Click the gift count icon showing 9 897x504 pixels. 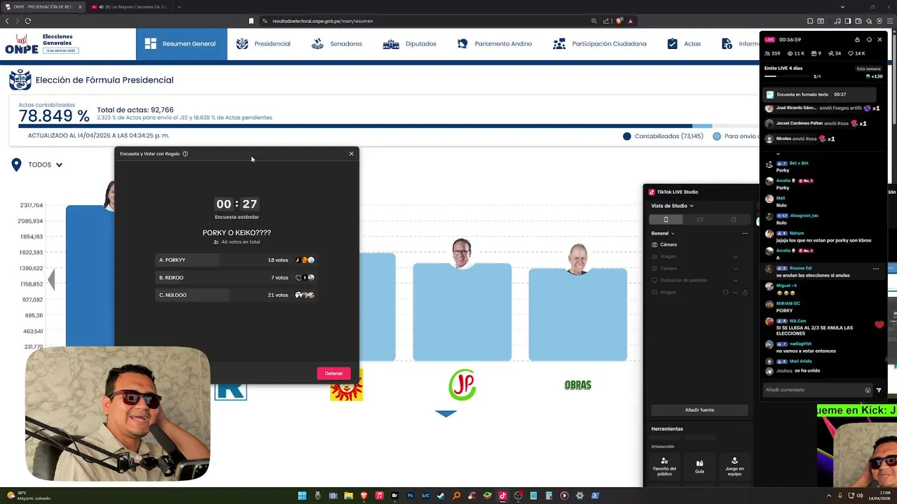[x=814, y=53]
